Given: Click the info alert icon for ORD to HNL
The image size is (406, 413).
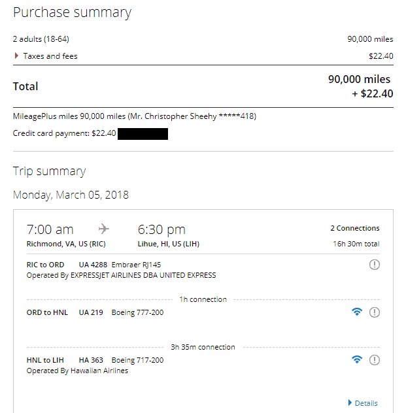Looking at the screenshot, I should pos(374,312).
